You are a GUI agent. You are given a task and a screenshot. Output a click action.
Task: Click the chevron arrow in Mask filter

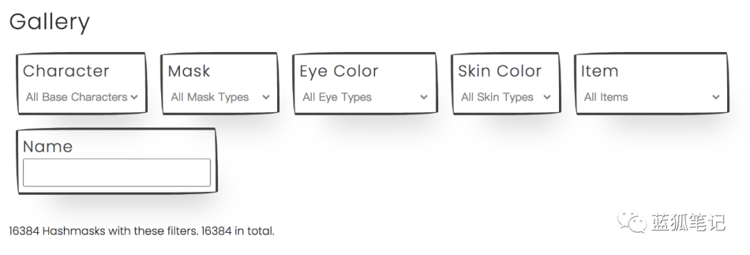click(x=266, y=97)
